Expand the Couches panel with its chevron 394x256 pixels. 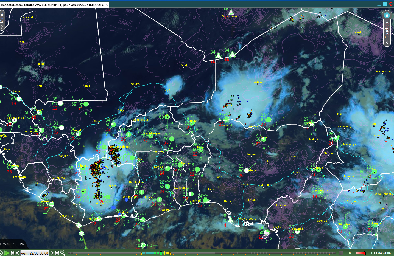387,42
